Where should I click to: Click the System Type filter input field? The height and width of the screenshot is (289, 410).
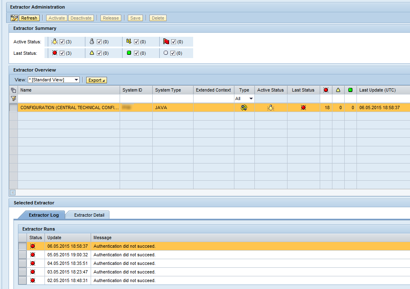(x=173, y=99)
